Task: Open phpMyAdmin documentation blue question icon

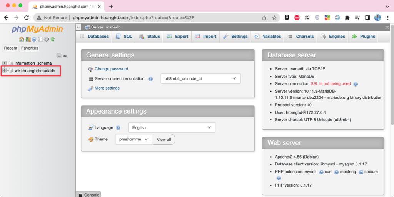Action: point(34,39)
